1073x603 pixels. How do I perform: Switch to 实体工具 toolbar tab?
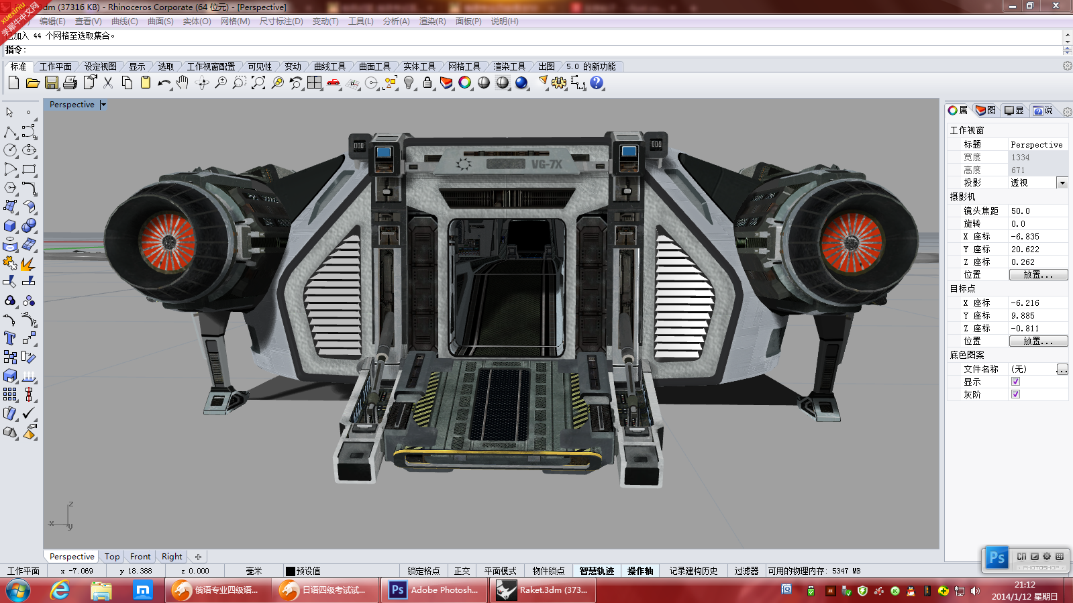(x=419, y=66)
